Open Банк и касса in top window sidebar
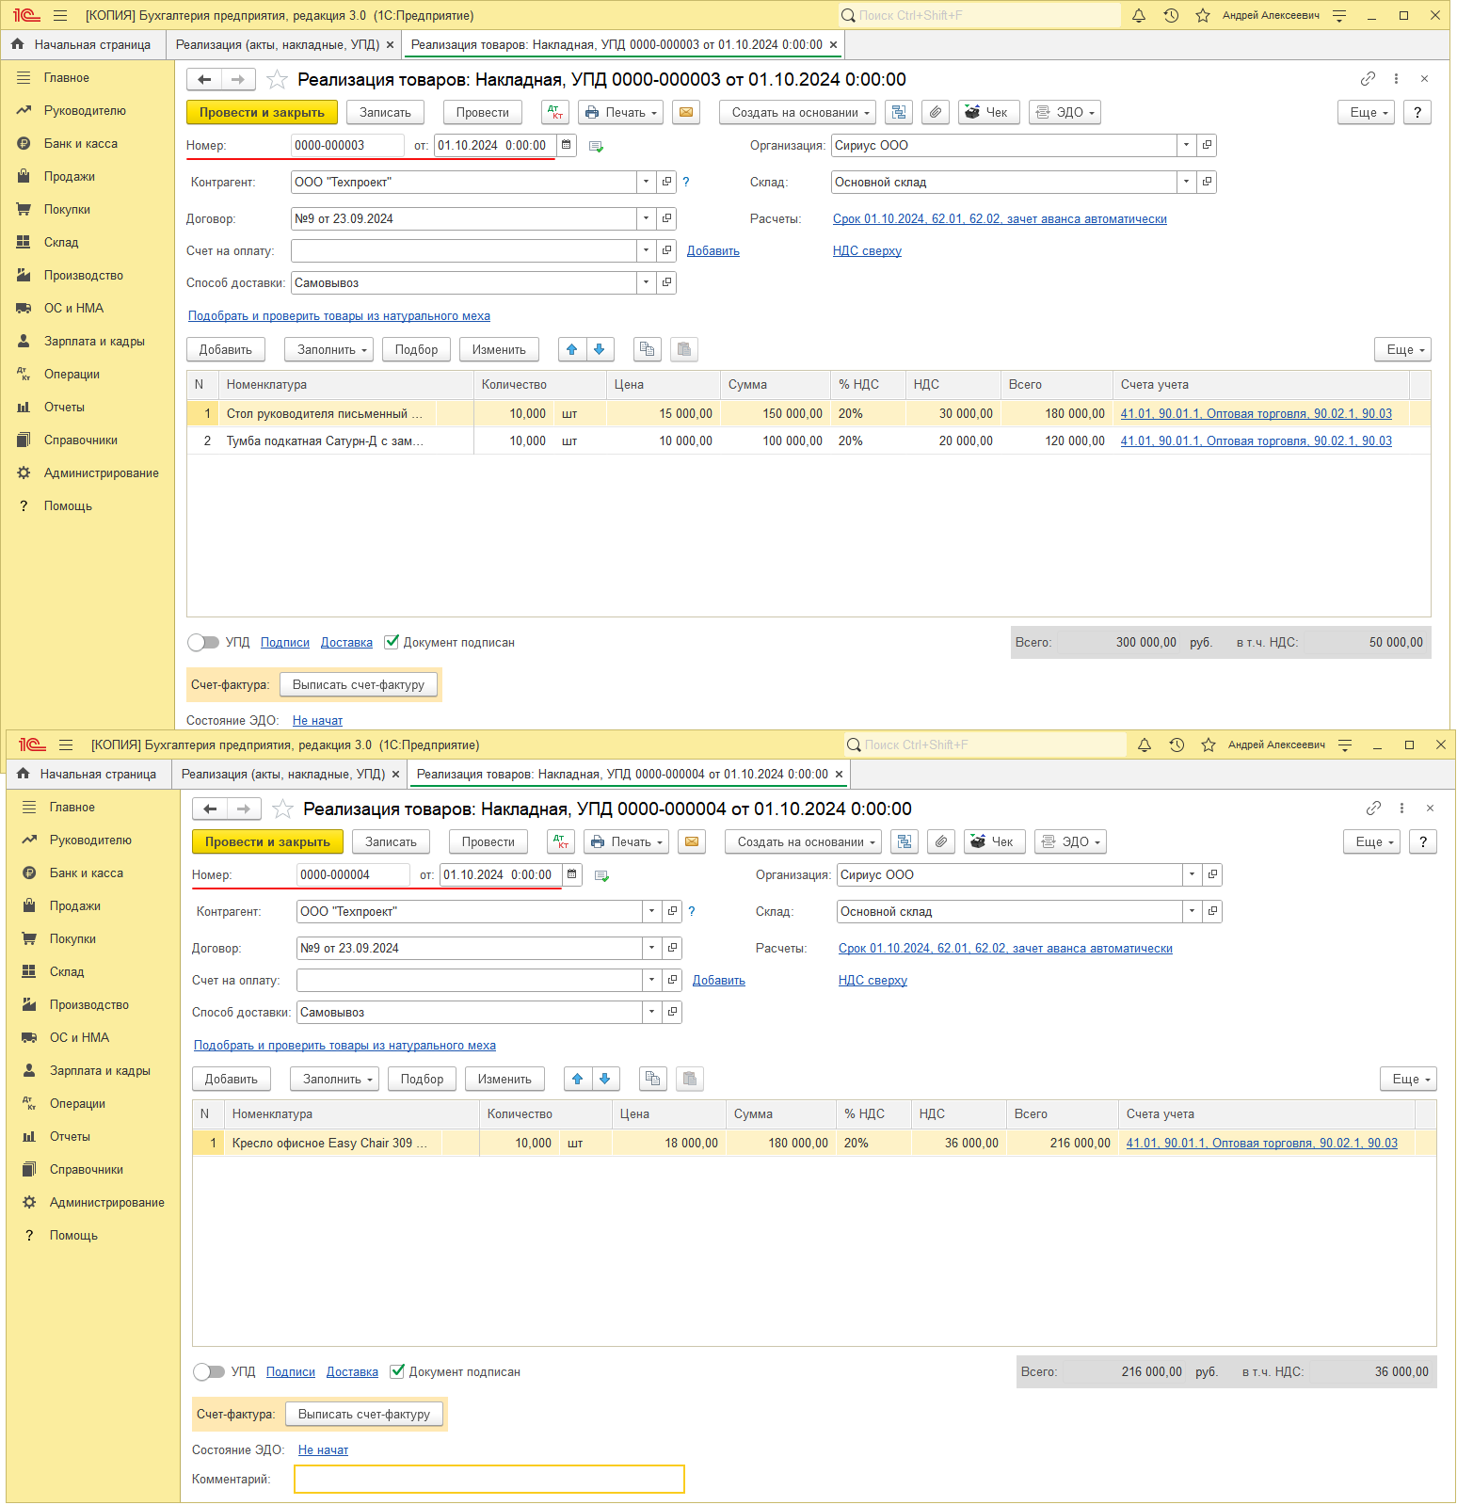This screenshot has height=1505, width=1457. coord(81,143)
